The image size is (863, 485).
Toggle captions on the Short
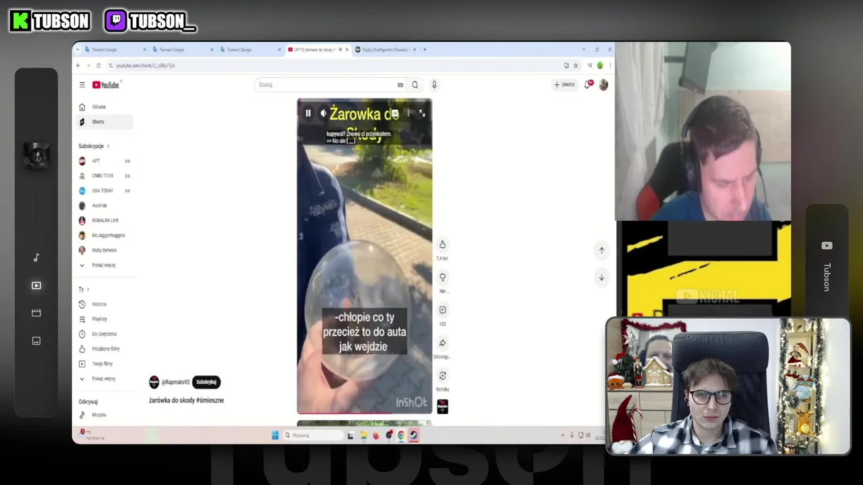click(395, 113)
